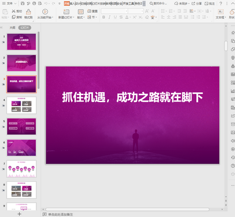235x217 pixels.
Task: Start slideshow from current slide play icon
Action: (45, 12)
